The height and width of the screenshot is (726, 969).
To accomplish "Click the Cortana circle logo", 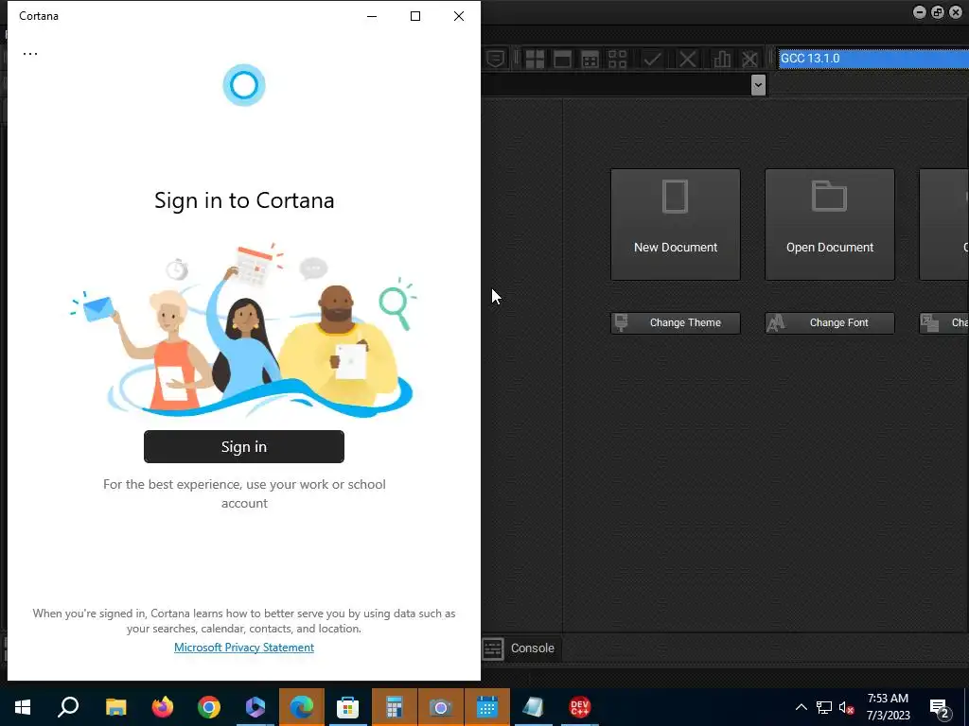I will [x=244, y=85].
